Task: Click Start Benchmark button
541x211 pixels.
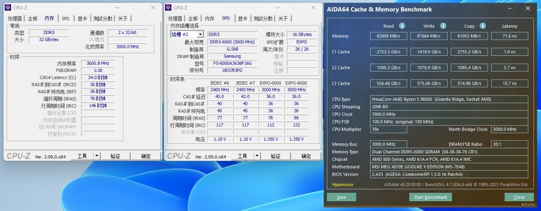Action: click(431, 197)
